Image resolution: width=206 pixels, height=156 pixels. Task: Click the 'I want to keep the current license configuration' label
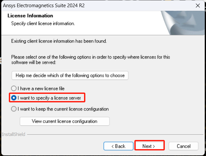point(63,109)
